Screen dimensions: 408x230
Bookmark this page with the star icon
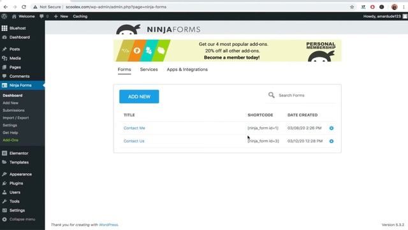click(352, 7)
